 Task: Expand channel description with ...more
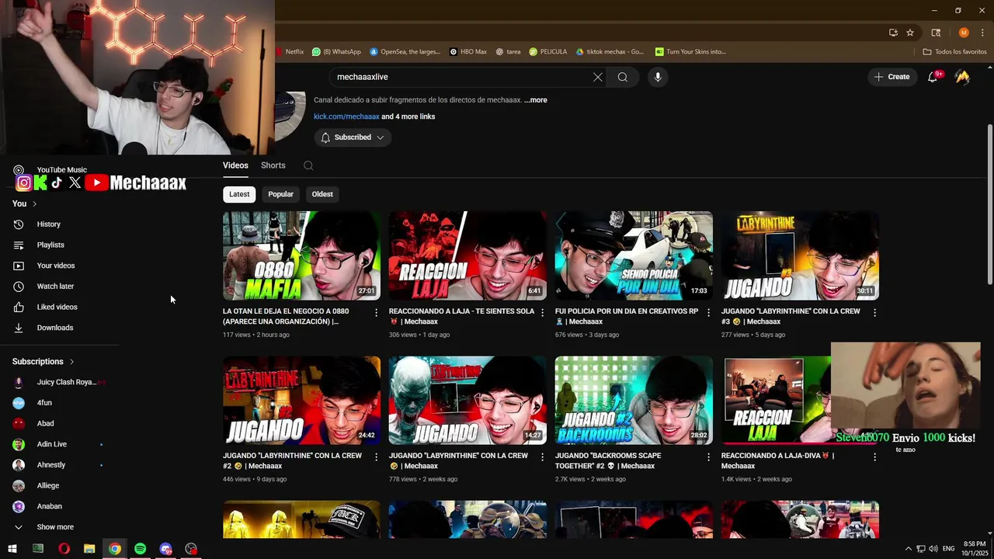point(535,100)
